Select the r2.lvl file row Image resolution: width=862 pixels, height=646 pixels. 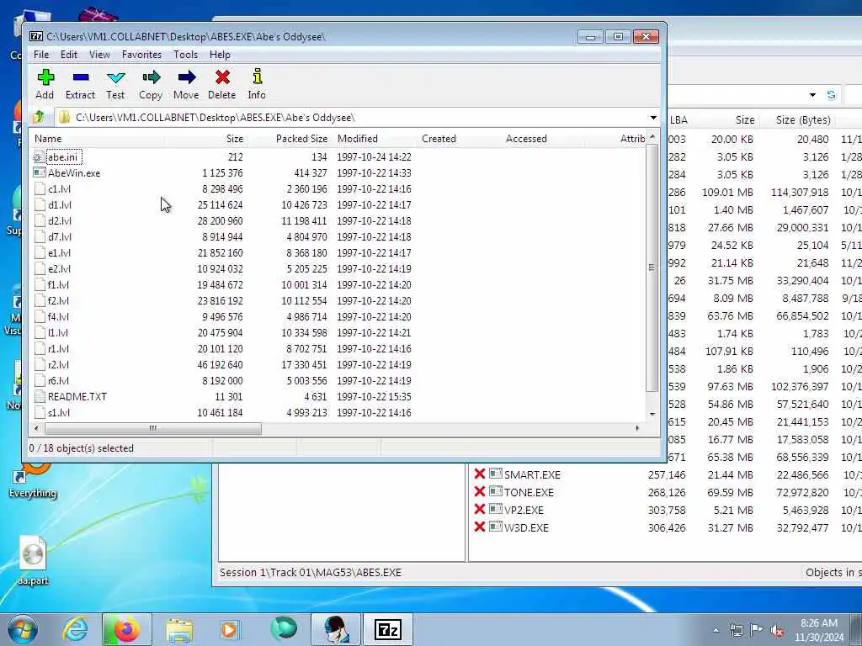pos(338,365)
